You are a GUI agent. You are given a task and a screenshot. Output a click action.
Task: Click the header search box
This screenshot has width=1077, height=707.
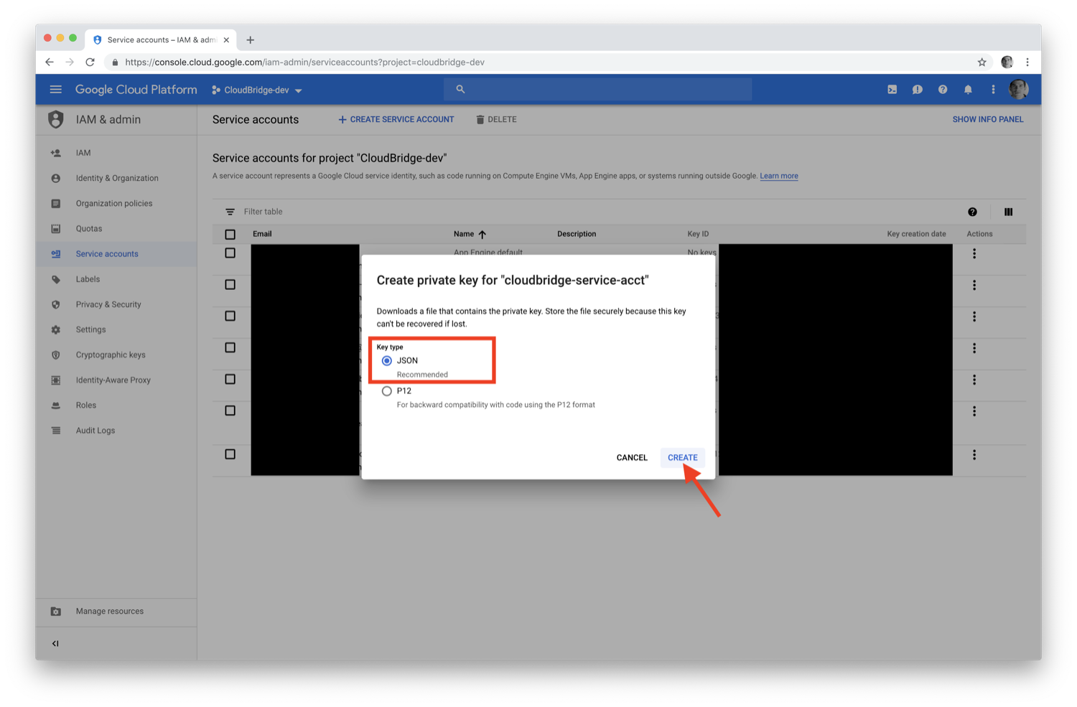point(598,89)
